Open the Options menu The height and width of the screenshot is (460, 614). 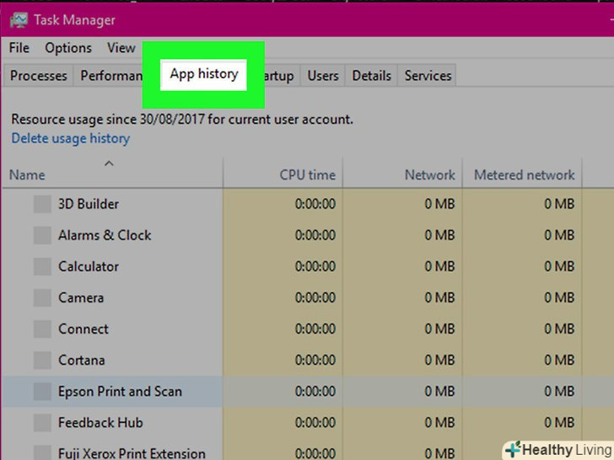[x=68, y=48]
